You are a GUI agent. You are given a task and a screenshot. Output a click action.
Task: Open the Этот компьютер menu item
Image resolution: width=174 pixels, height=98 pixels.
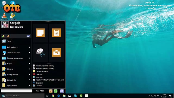16,53
